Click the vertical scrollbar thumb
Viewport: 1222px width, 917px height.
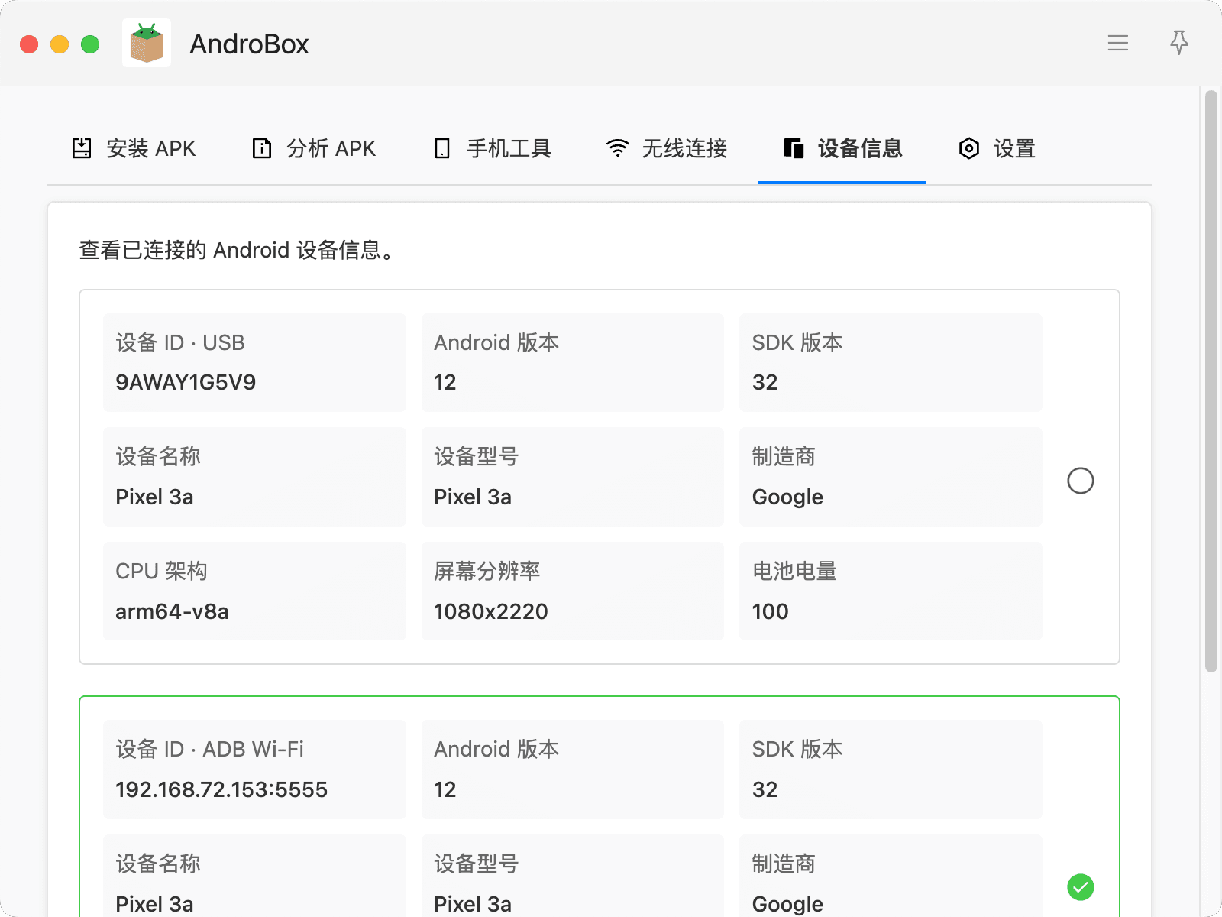tap(1211, 382)
